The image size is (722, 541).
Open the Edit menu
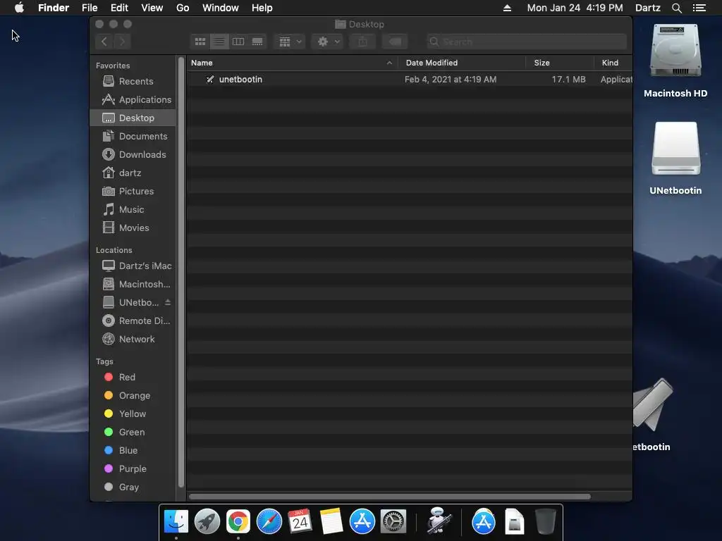click(119, 8)
